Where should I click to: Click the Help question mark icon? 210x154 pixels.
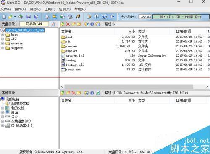(104, 17)
